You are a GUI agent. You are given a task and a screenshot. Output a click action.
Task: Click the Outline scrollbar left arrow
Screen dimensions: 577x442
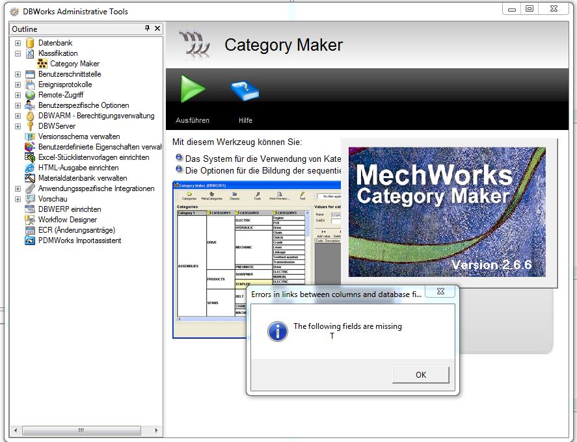pos(16,430)
